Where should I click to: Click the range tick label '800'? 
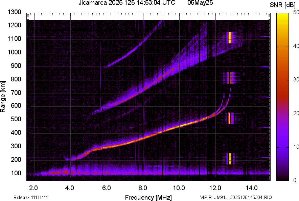(x=16, y=79)
